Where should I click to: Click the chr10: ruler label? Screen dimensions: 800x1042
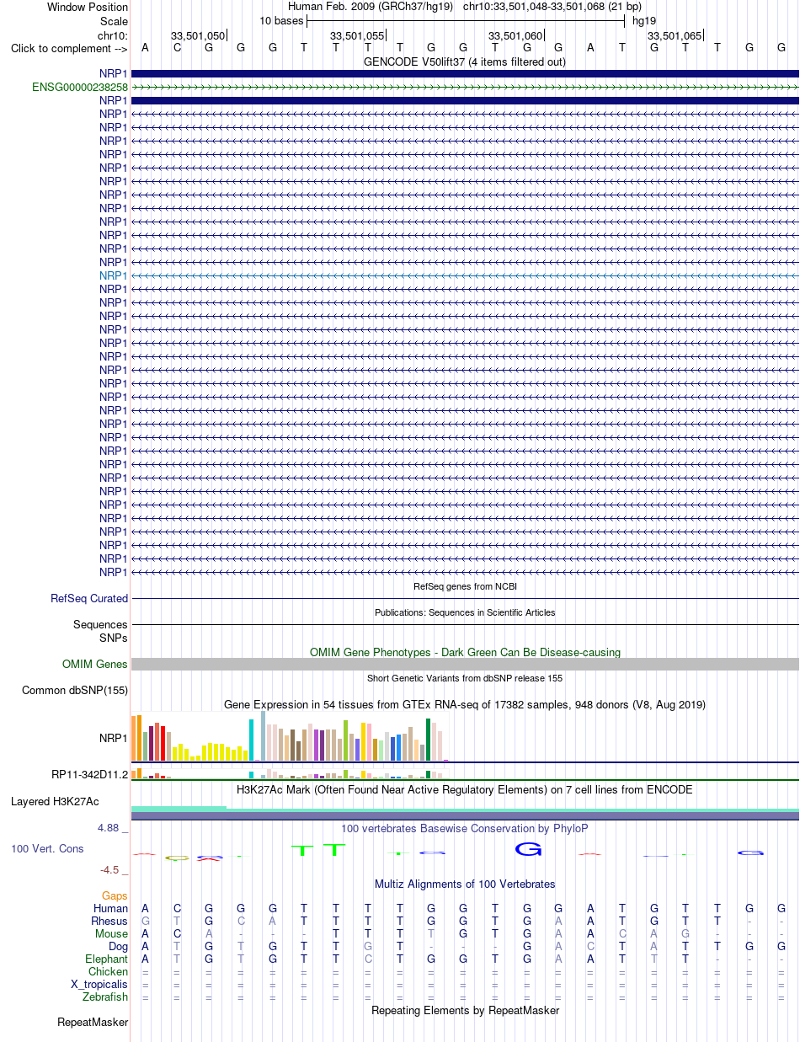click(x=113, y=35)
